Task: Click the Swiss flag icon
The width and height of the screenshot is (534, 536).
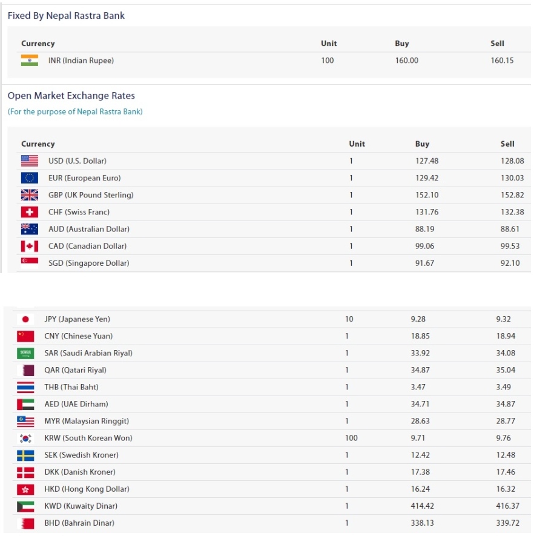Action: pos(30,212)
